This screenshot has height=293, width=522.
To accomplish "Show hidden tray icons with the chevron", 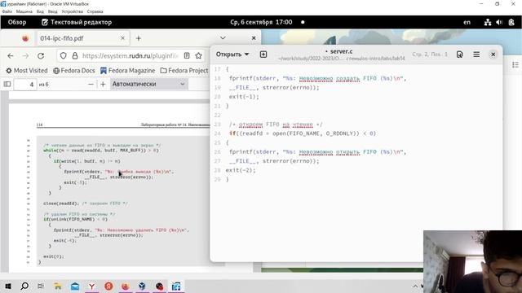I will (415, 286).
